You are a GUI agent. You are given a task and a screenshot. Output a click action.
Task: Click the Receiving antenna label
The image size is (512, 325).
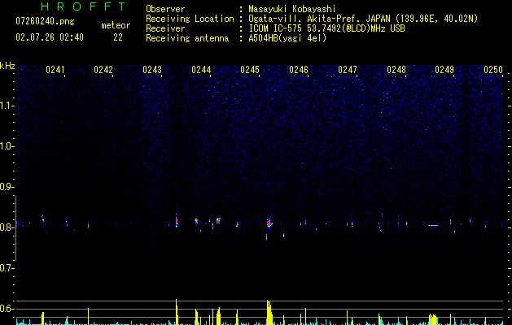click(x=187, y=38)
